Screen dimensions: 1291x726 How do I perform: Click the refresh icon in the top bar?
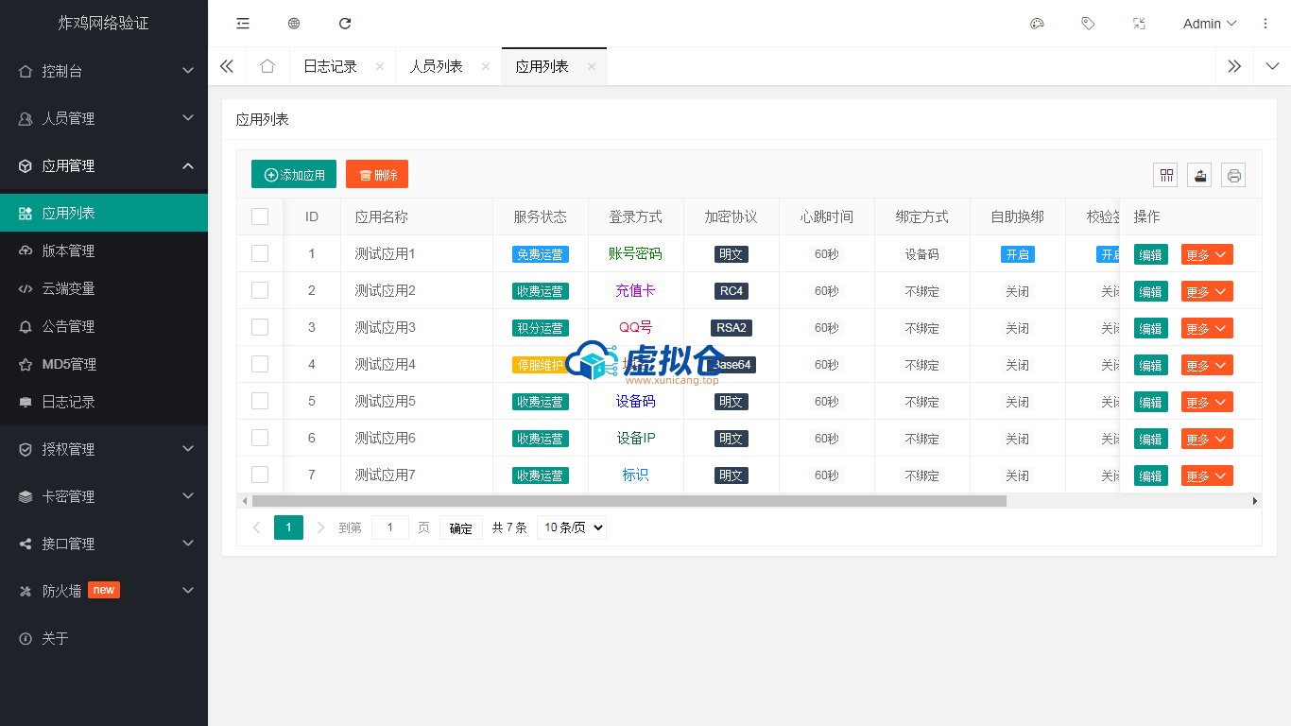(x=345, y=24)
